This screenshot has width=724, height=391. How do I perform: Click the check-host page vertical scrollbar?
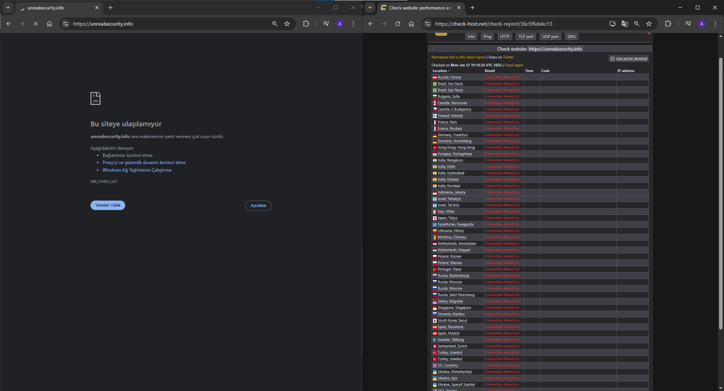pyautogui.click(x=721, y=194)
